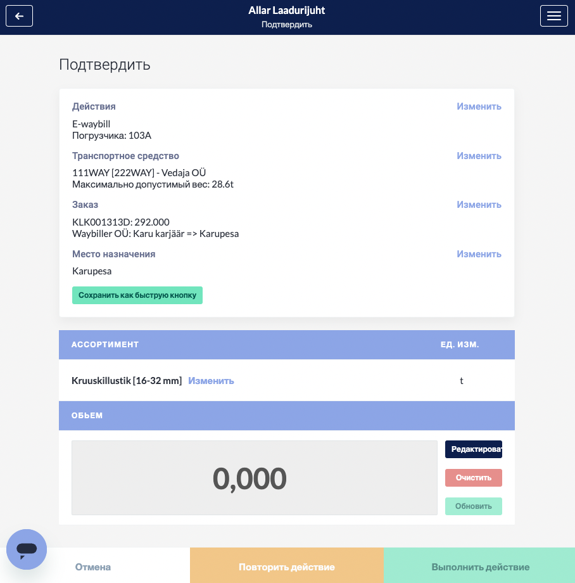Change the Действия section
This screenshot has height=583, width=575.
coord(479,106)
